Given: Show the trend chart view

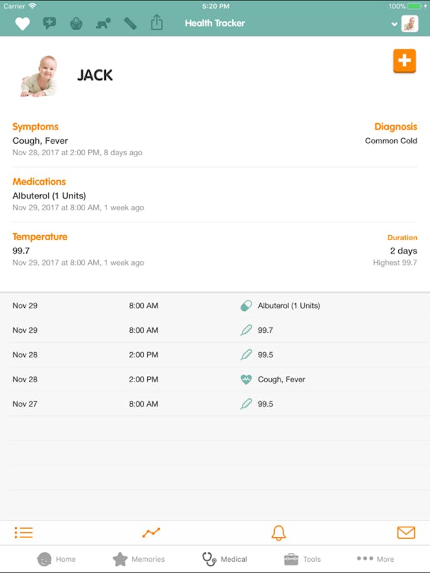Looking at the screenshot, I should click(151, 533).
